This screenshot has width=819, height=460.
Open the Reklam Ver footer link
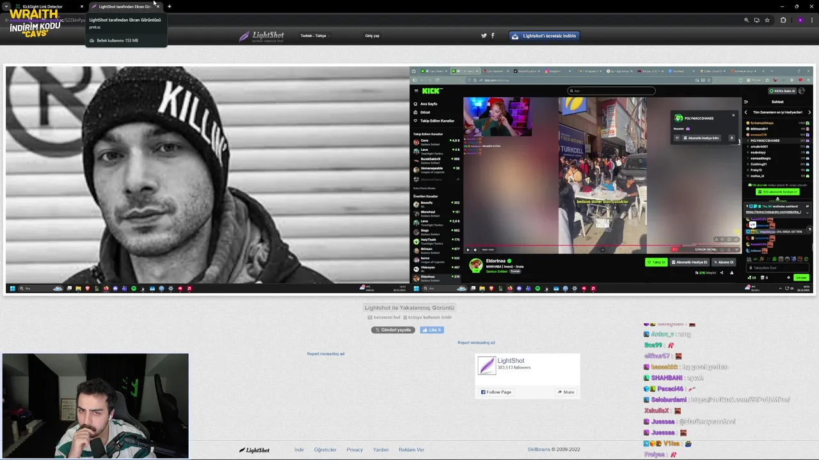(411, 450)
